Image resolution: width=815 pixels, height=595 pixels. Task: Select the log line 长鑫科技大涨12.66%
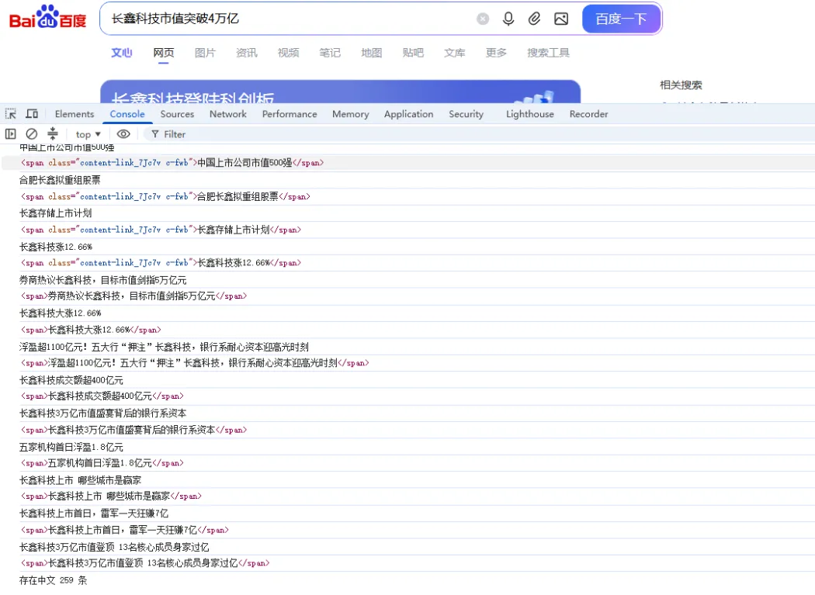tap(61, 313)
